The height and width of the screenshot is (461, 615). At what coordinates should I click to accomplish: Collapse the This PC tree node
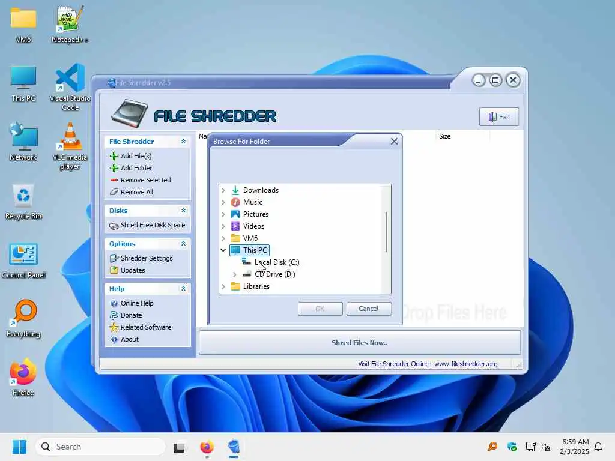223,250
